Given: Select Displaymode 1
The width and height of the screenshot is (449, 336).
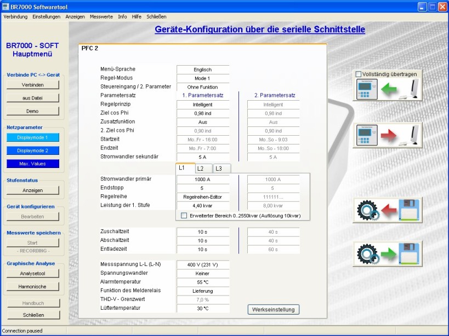Looking at the screenshot, I should [x=33, y=137].
